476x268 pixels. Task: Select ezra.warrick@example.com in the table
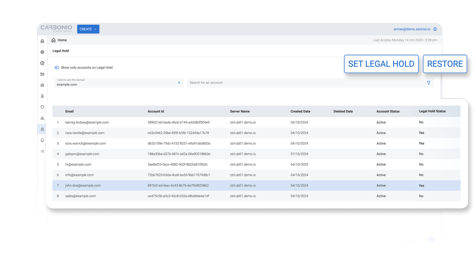[x=86, y=143]
